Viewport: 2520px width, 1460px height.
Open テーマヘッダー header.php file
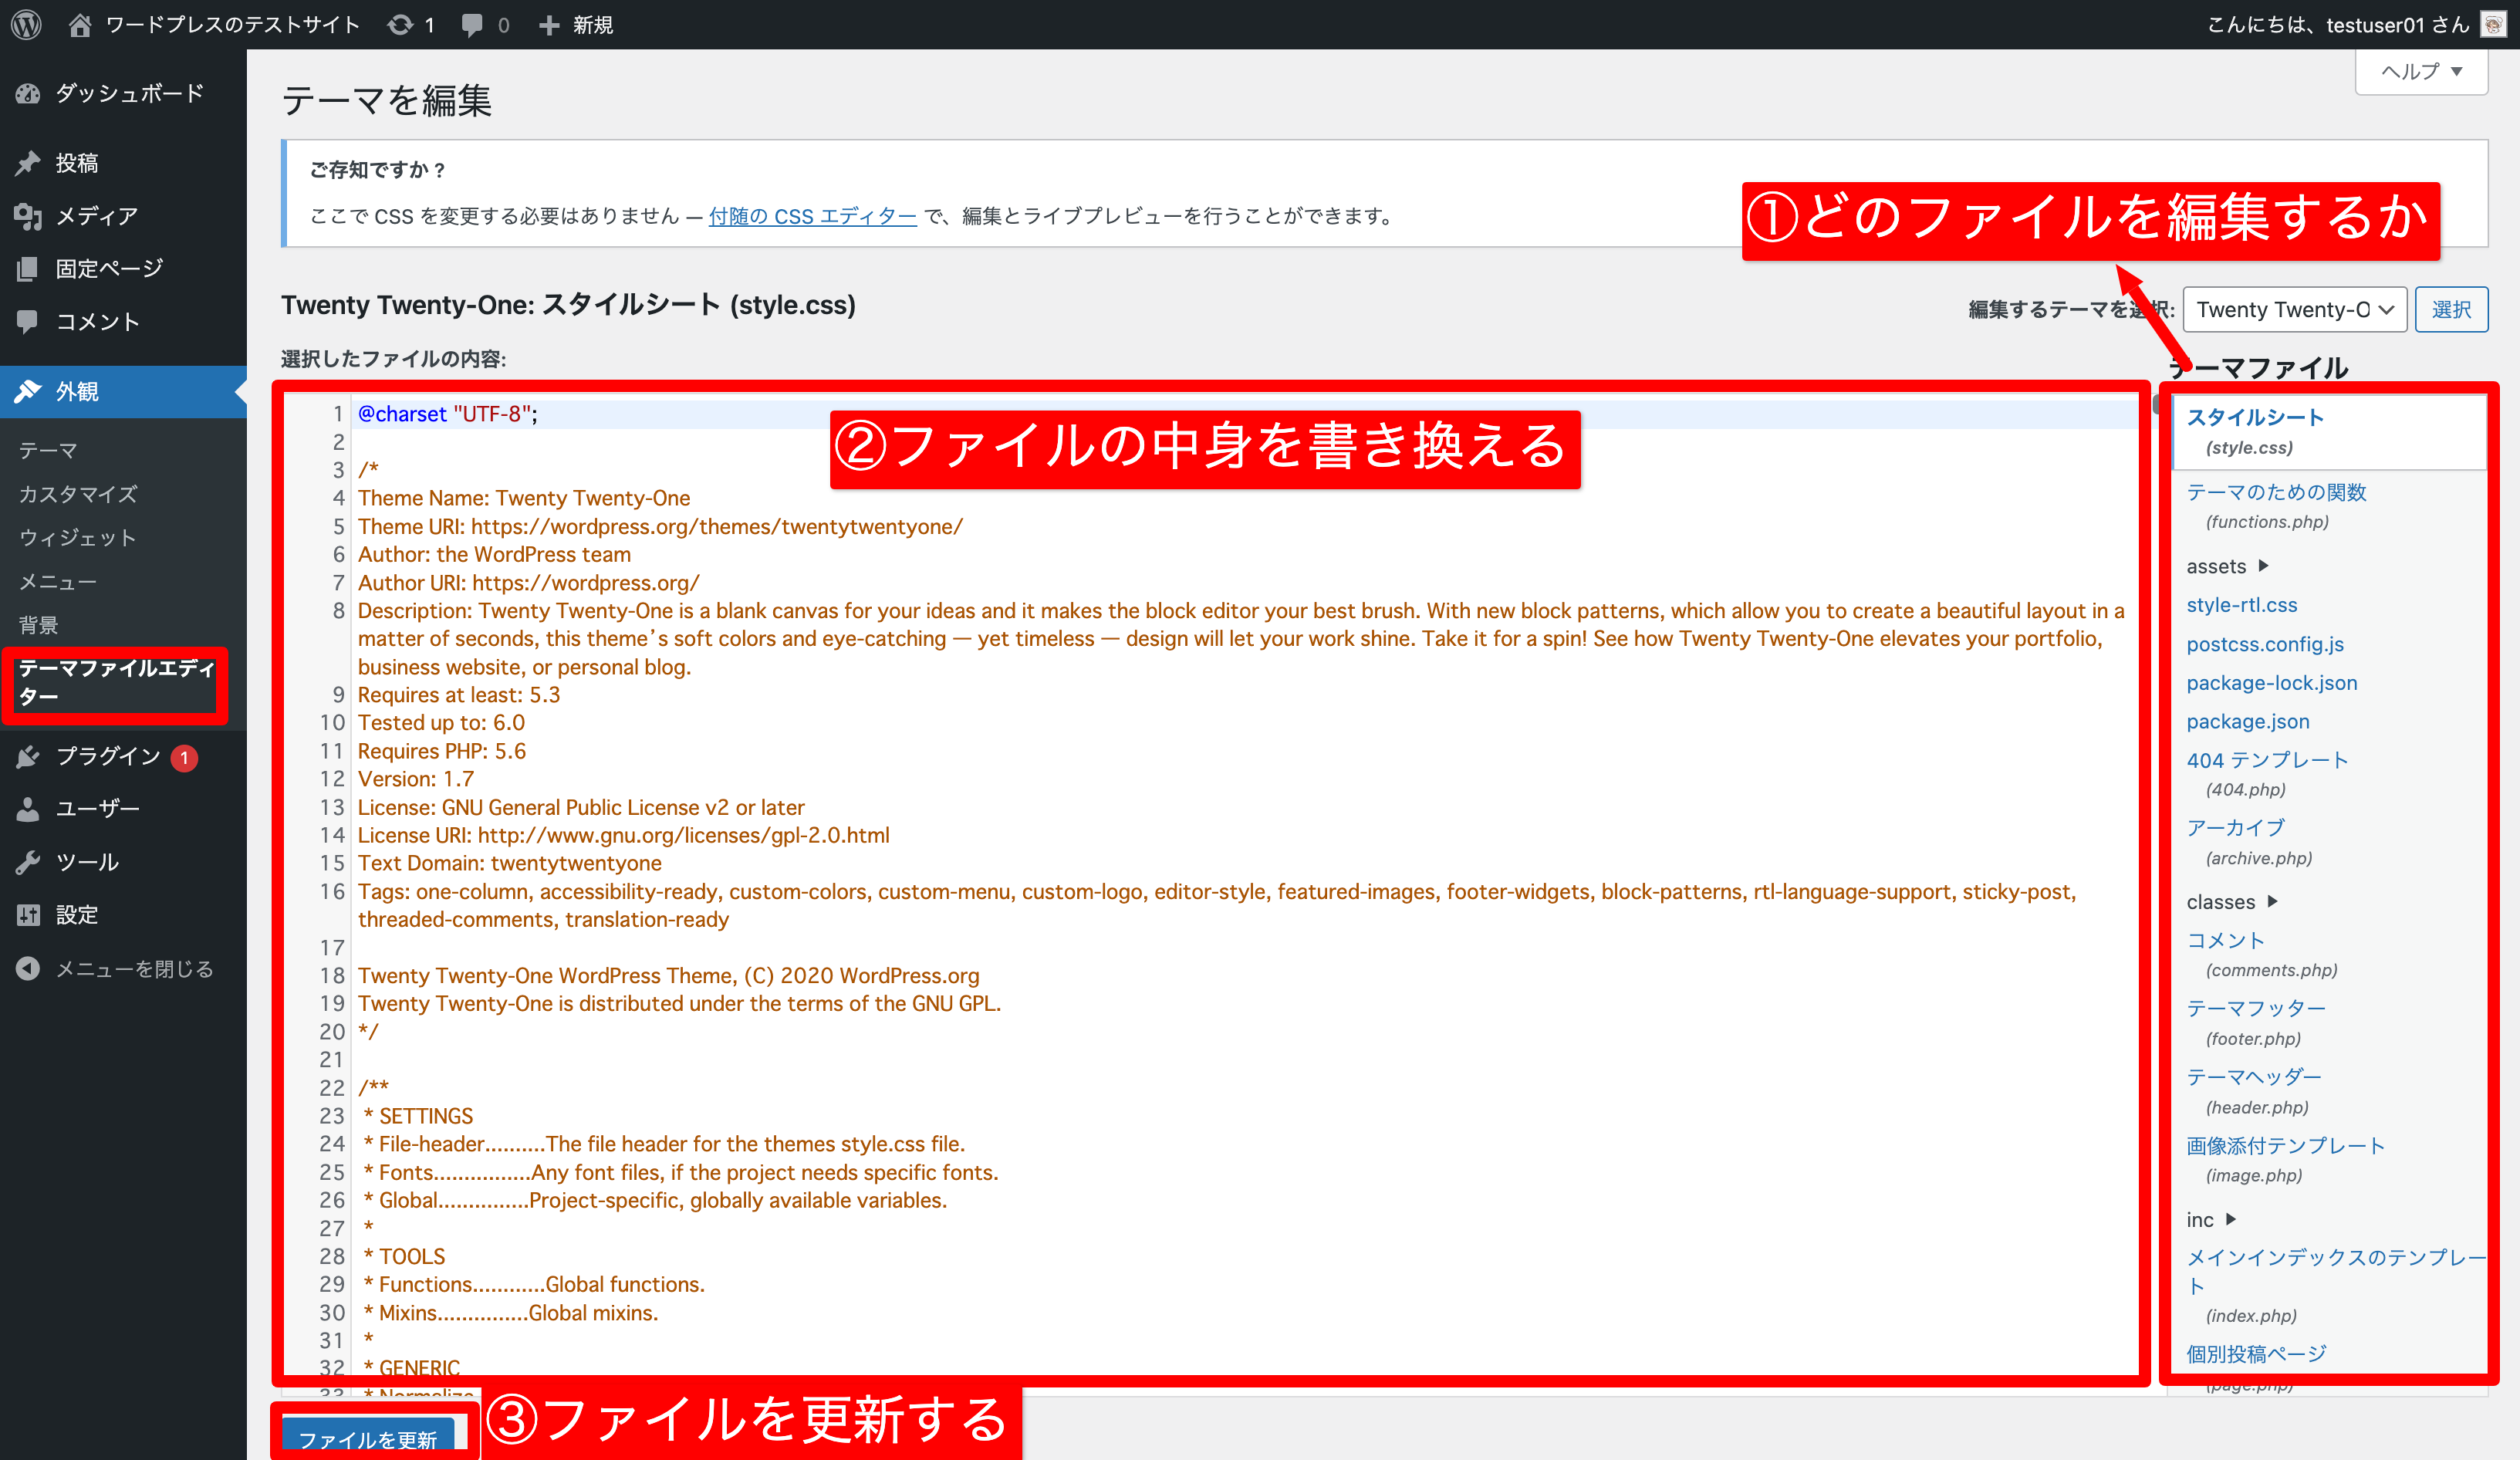pos(2253,1091)
